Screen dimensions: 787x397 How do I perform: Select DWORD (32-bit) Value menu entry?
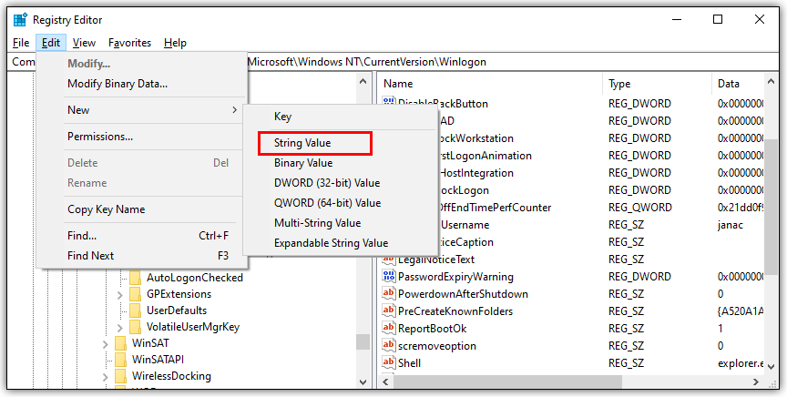(326, 183)
